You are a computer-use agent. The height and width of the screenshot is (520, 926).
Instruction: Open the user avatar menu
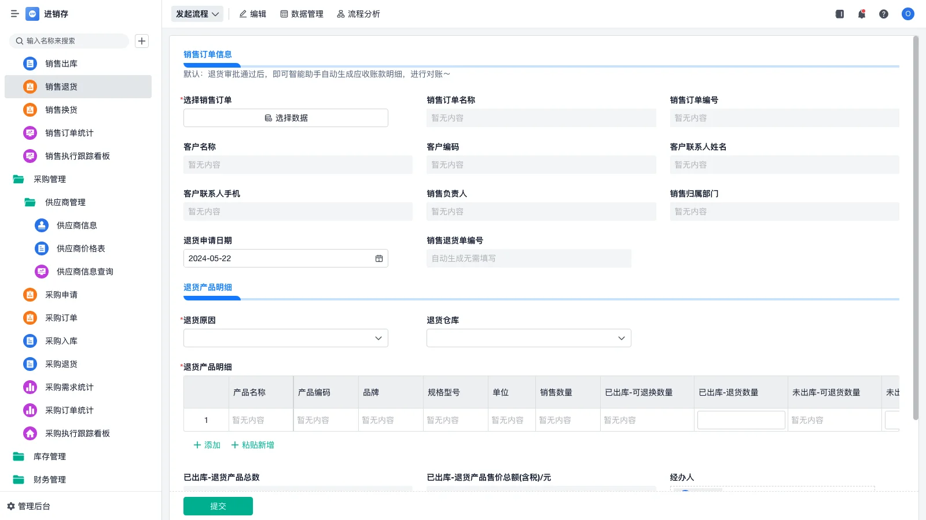[x=908, y=14]
